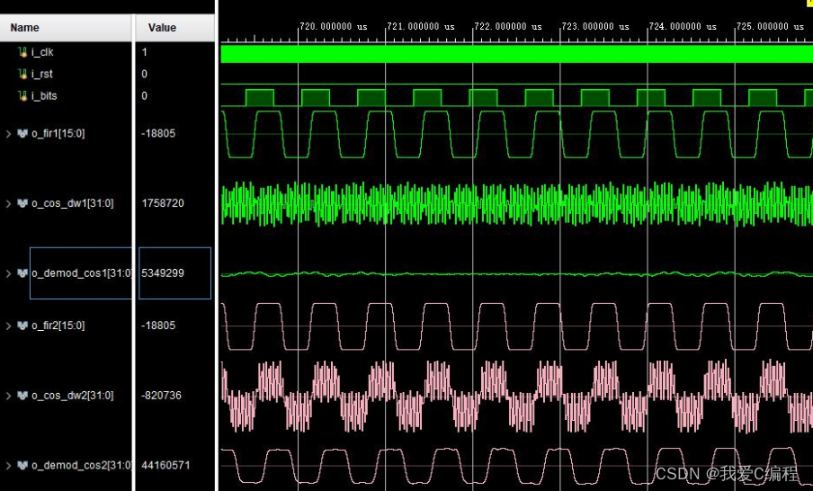The width and height of the screenshot is (813, 491).
Task: Click the 5349299 value cell
Action: [x=163, y=272]
